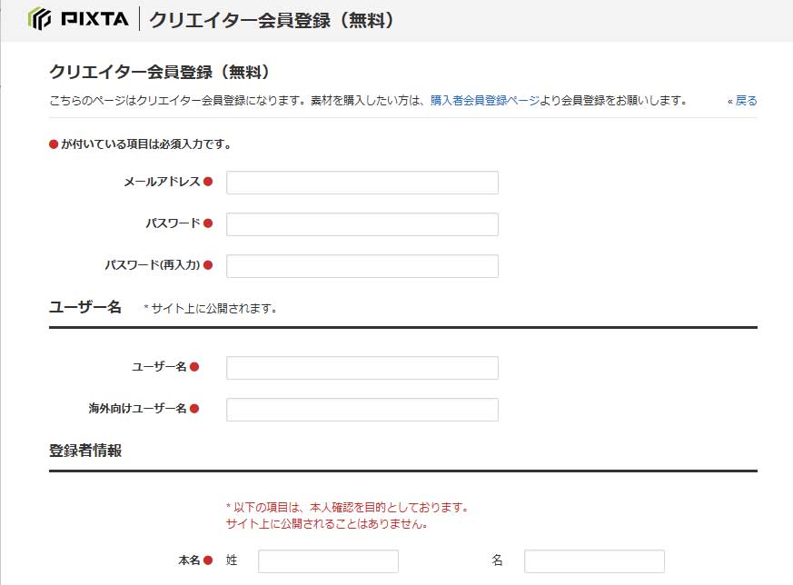The height and width of the screenshot is (585, 793).
Task: Click the red required dot beside 本名
Action: point(206,560)
